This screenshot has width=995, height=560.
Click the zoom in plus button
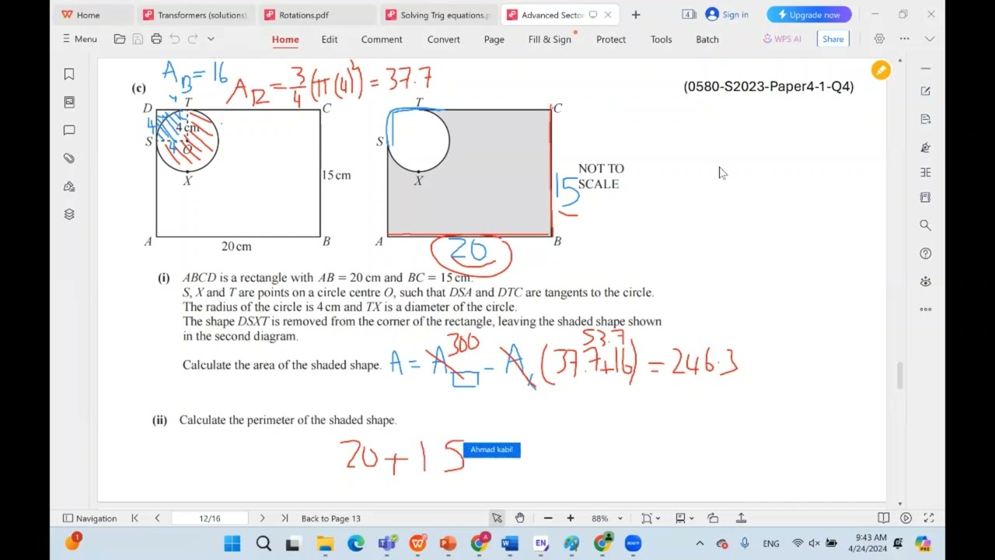(570, 518)
